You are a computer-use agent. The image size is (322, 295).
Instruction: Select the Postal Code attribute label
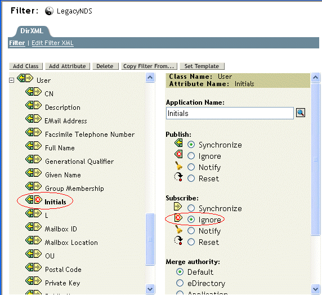tap(63, 269)
